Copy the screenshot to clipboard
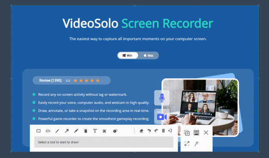This screenshot has height=158, width=269. (x=187, y=133)
